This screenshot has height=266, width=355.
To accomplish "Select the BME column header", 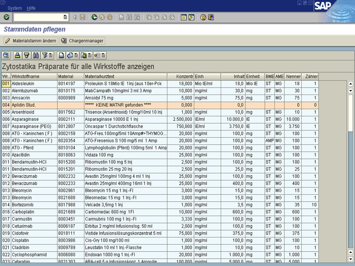I will pyautogui.click(x=270, y=76).
